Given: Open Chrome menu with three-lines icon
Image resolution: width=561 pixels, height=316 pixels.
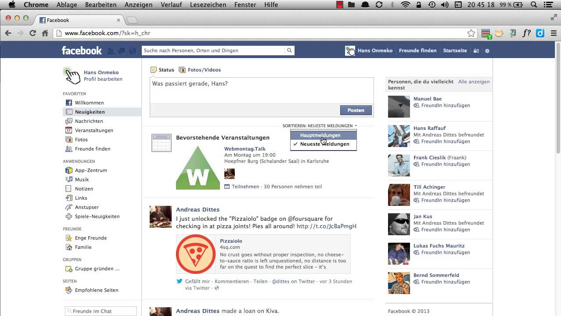Looking at the screenshot, I should pyautogui.click(x=553, y=33).
